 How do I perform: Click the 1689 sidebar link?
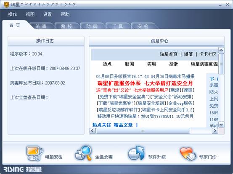[214, 113]
